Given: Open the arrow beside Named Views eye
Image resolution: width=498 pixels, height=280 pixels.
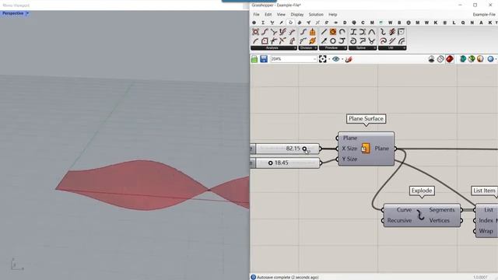Looking at the screenshot, I should (342, 59).
